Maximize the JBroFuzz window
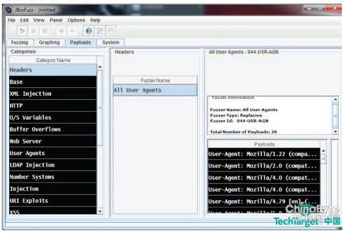The image size is (343, 234). tap(320, 9)
